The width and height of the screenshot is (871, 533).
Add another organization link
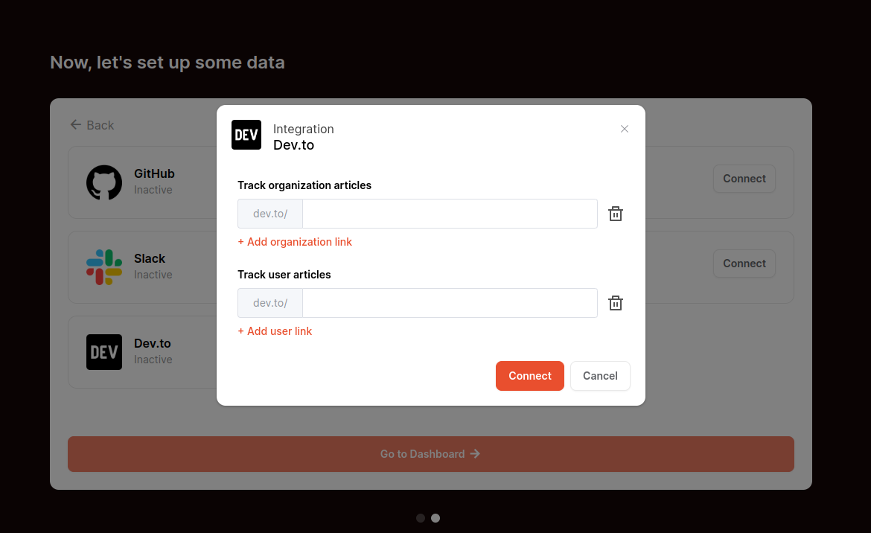click(x=295, y=241)
